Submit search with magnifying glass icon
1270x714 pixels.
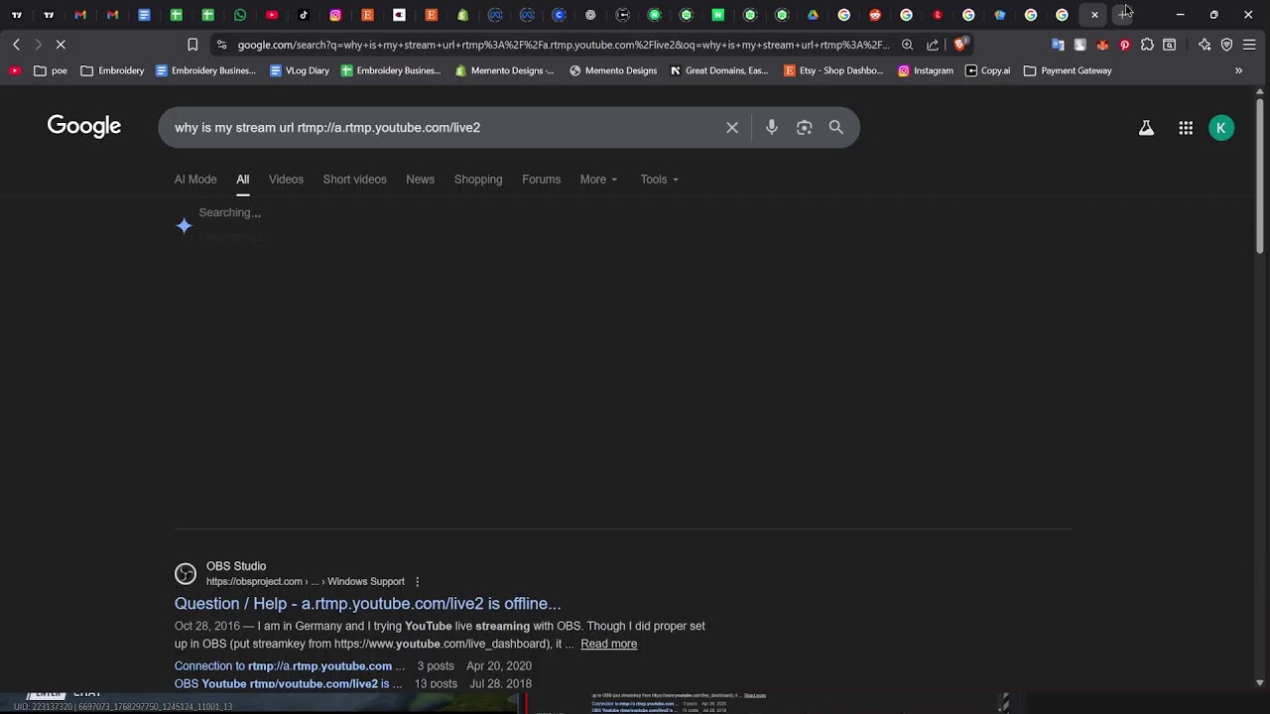point(836,128)
